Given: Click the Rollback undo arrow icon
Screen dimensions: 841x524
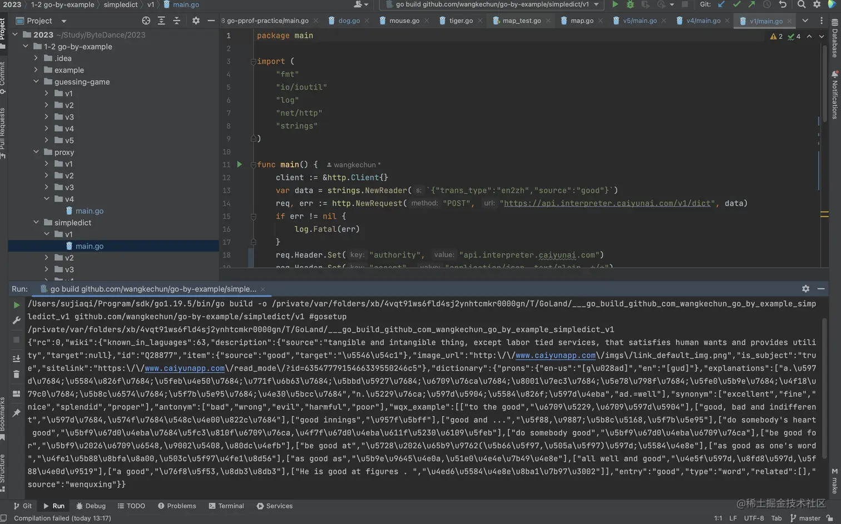Looking at the screenshot, I should point(783,4).
